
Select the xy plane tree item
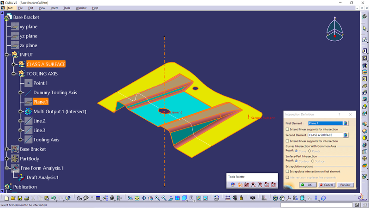tap(29, 27)
